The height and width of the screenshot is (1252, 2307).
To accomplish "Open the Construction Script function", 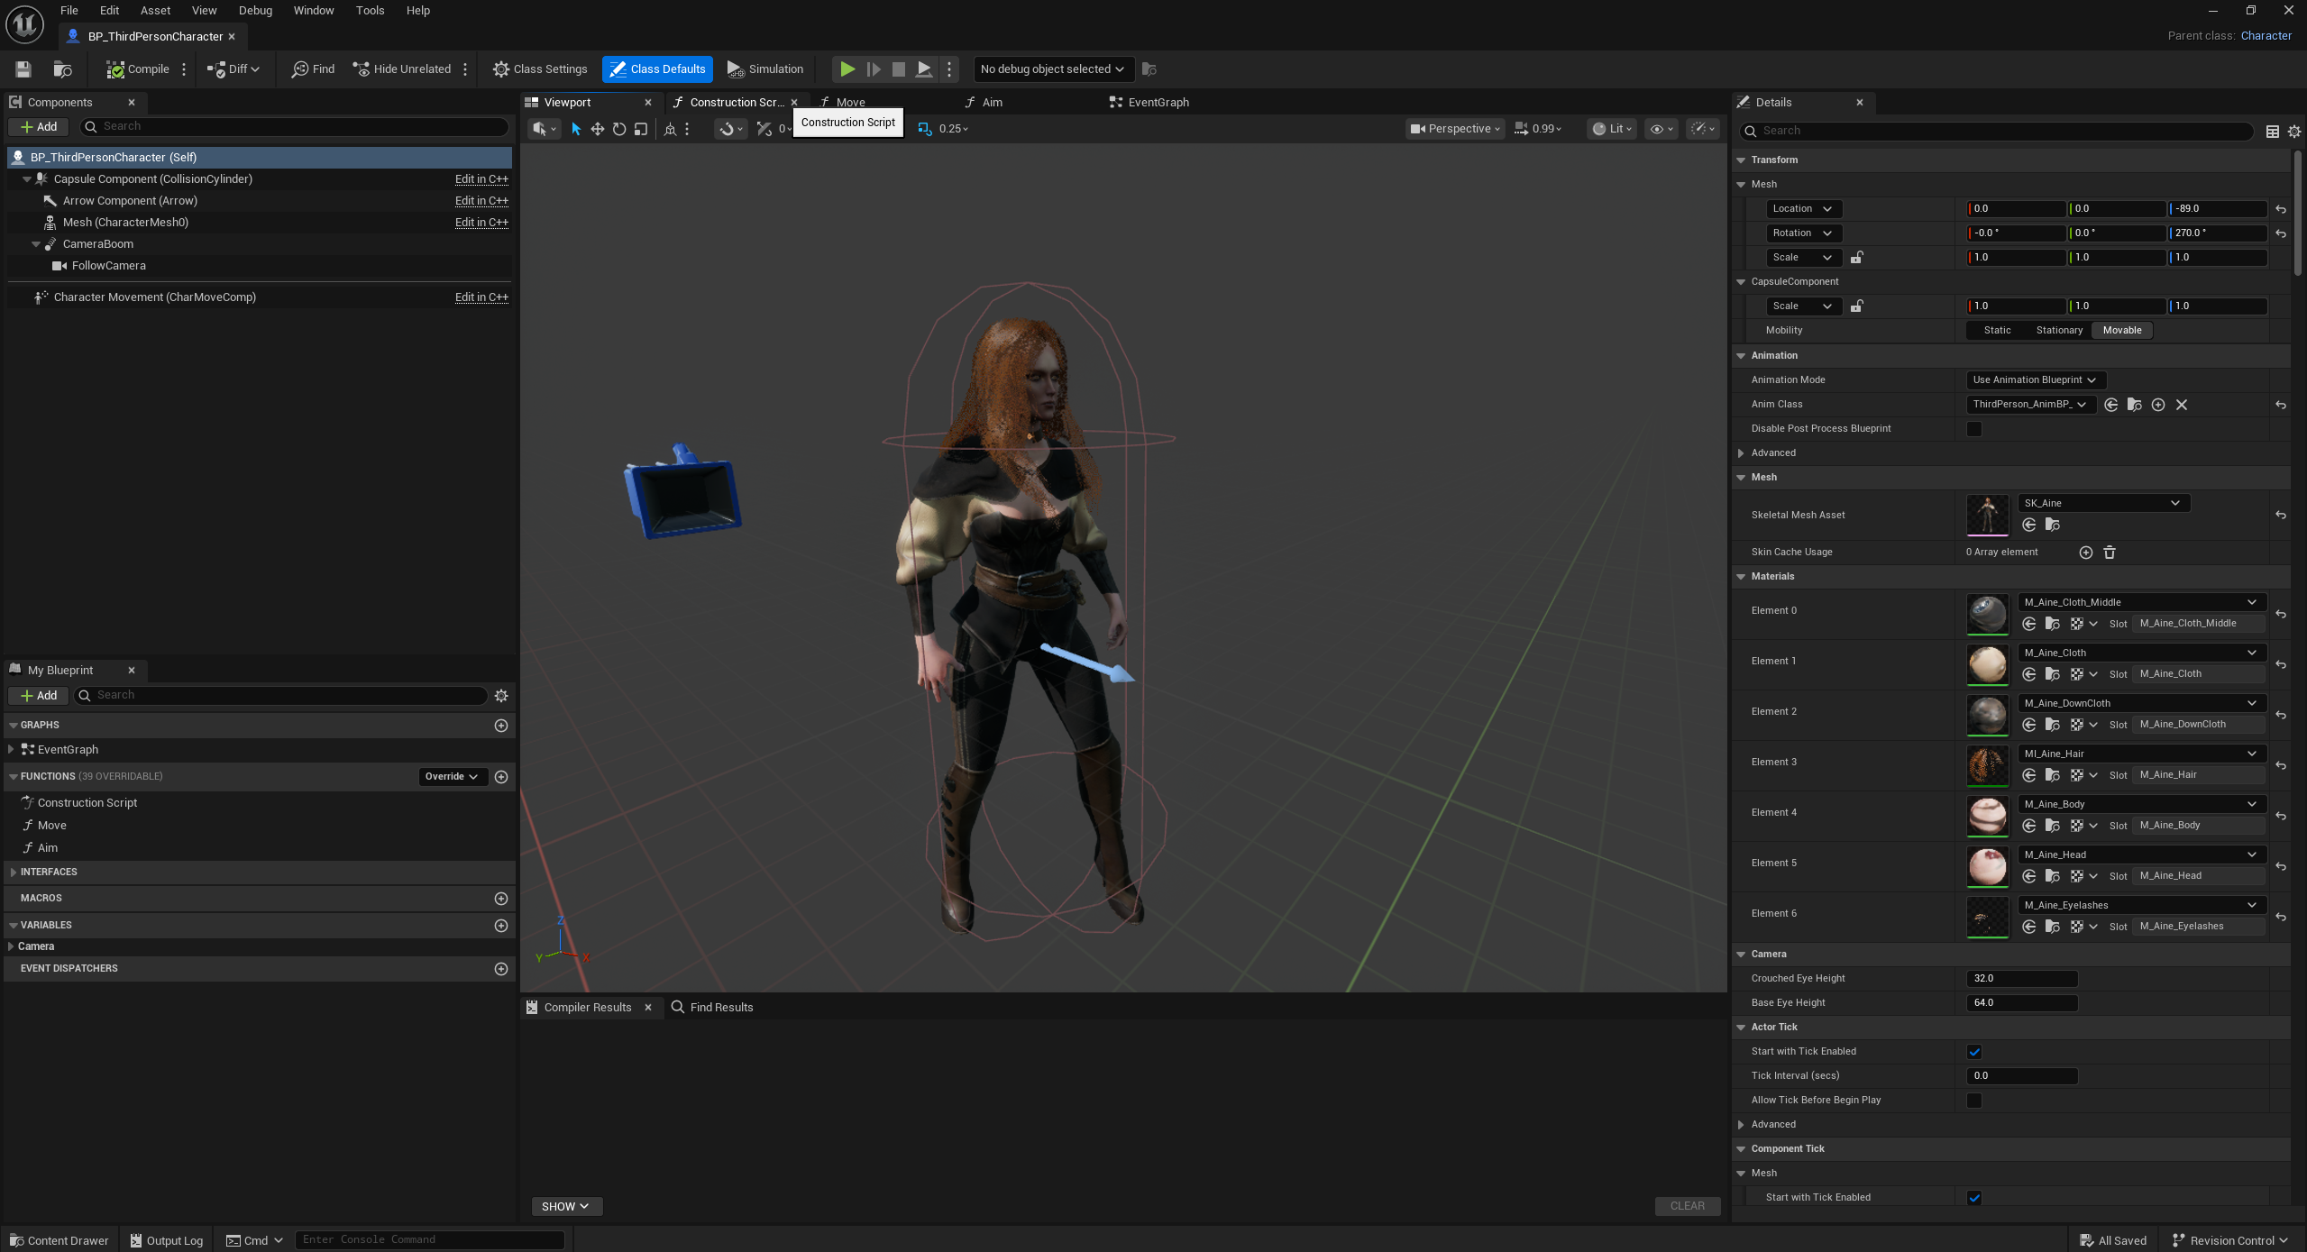I will coord(87,803).
